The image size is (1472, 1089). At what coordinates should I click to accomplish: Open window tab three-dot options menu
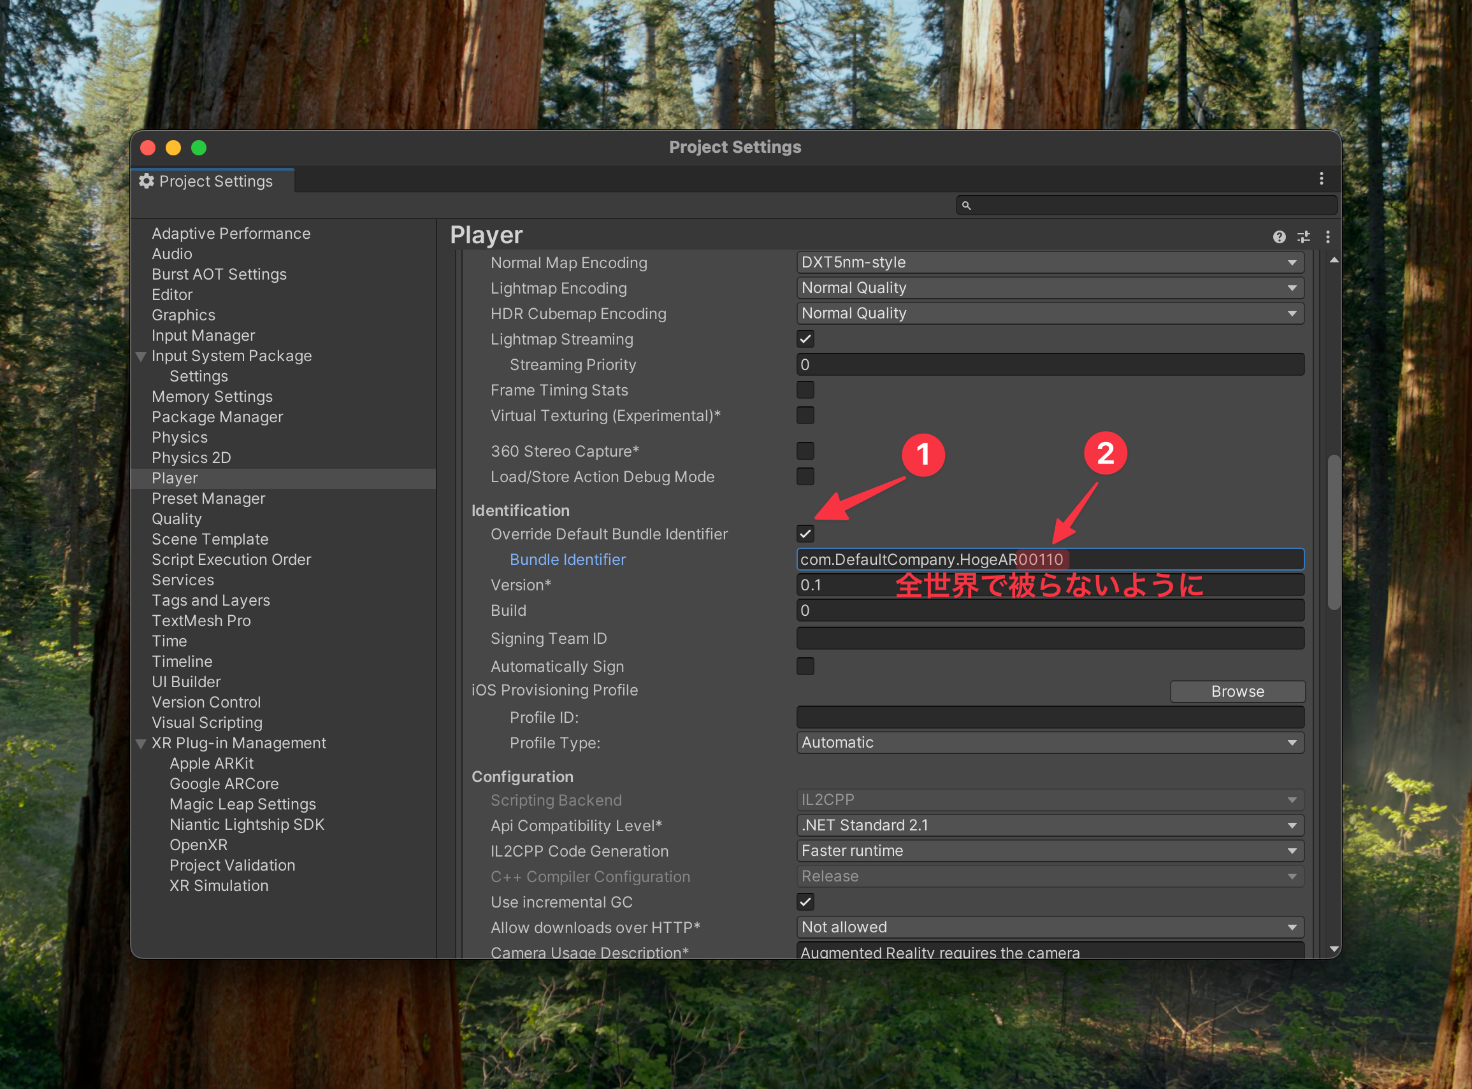pos(1321,179)
